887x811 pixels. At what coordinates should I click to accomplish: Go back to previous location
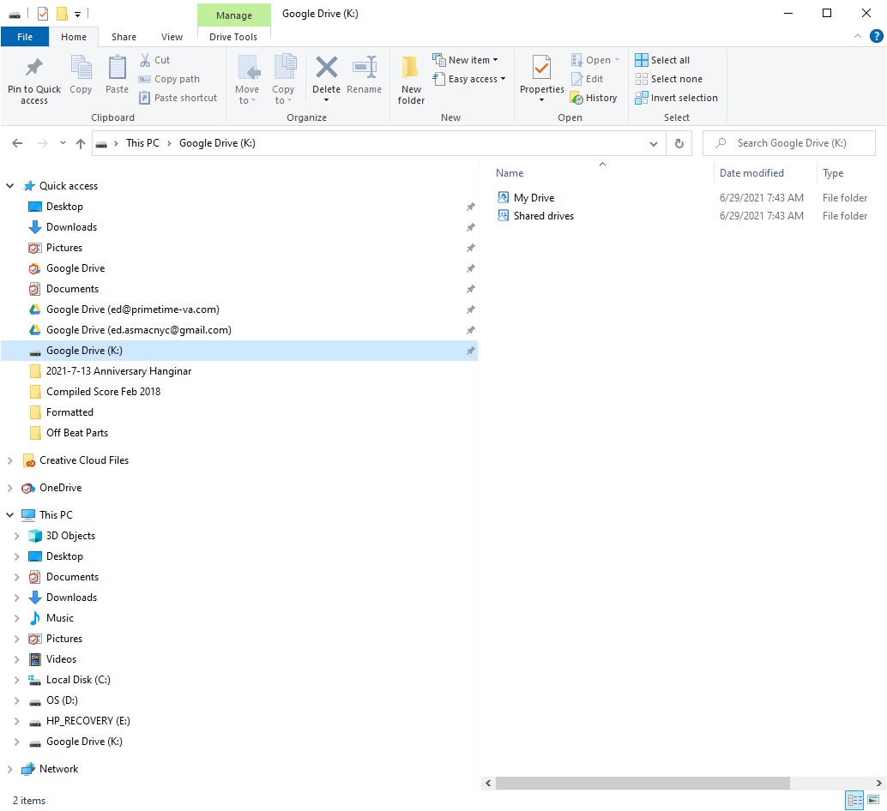tap(17, 143)
